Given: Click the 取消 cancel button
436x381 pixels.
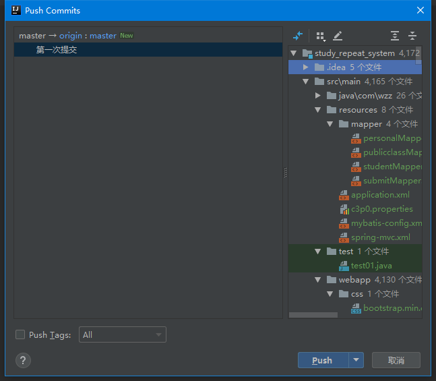Looking at the screenshot, I should tap(396, 360).
